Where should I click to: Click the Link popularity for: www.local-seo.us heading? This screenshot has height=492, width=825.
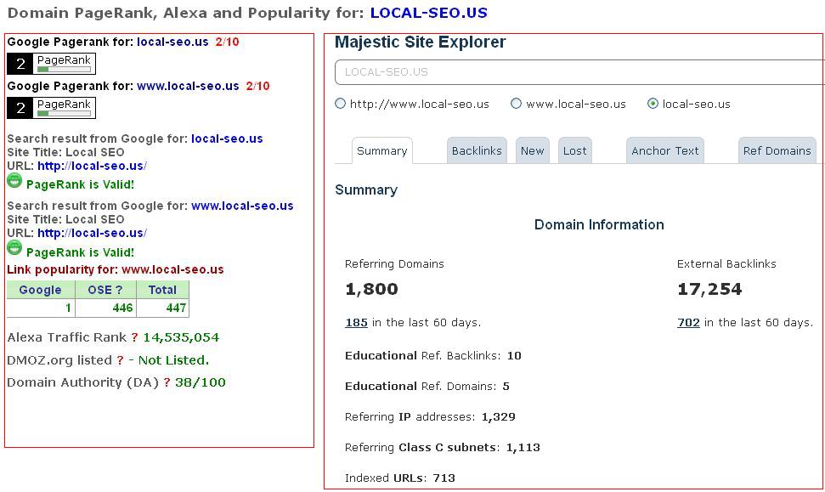pyautogui.click(x=116, y=269)
